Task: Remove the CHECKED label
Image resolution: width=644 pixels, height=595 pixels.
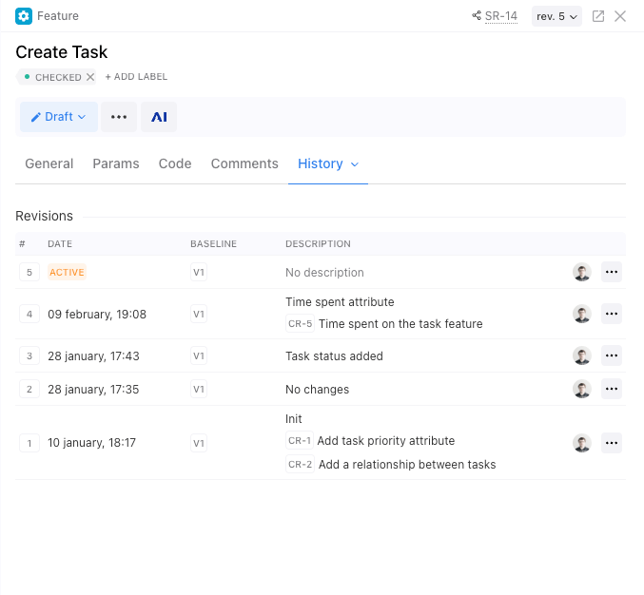Action: (90, 77)
